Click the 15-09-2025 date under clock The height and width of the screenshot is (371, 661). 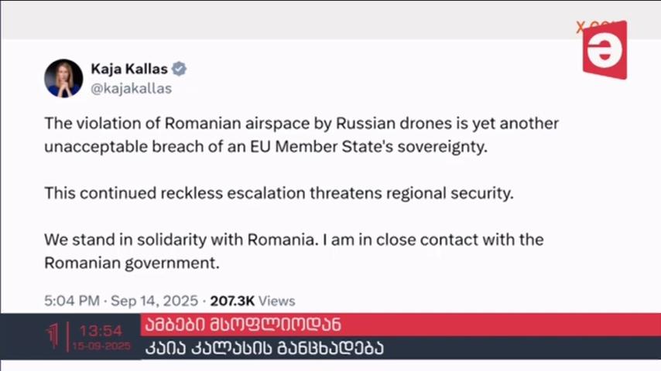tap(101, 346)
